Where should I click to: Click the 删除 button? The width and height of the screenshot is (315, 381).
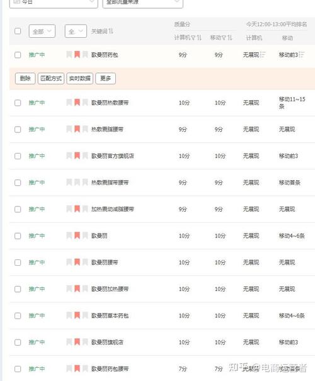click(25, 78)
